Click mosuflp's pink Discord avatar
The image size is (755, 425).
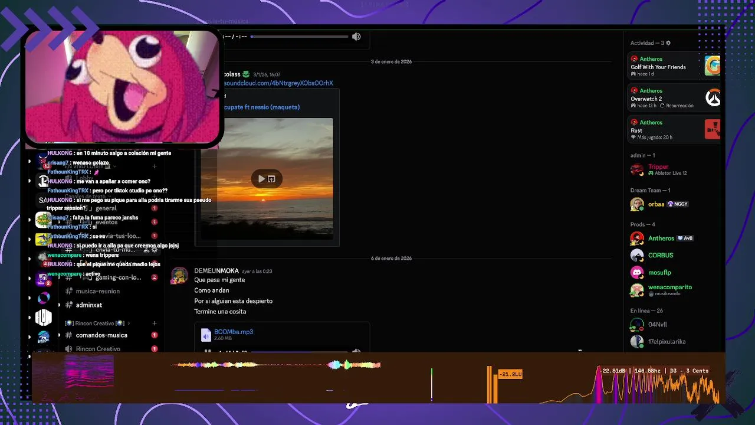point(636,273)
